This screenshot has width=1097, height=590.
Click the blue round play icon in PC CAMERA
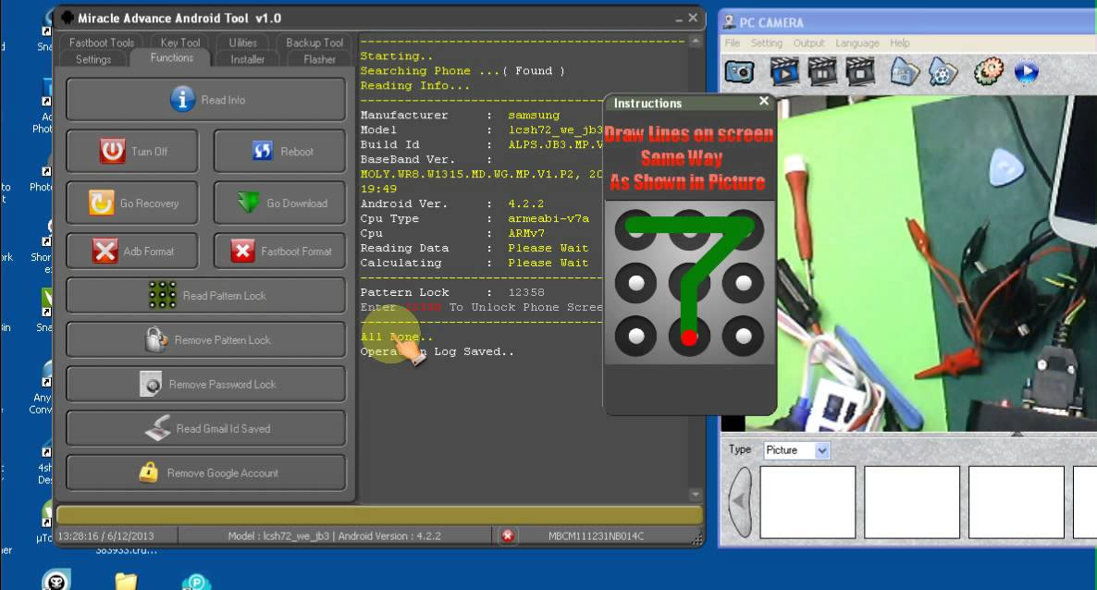1027,71
